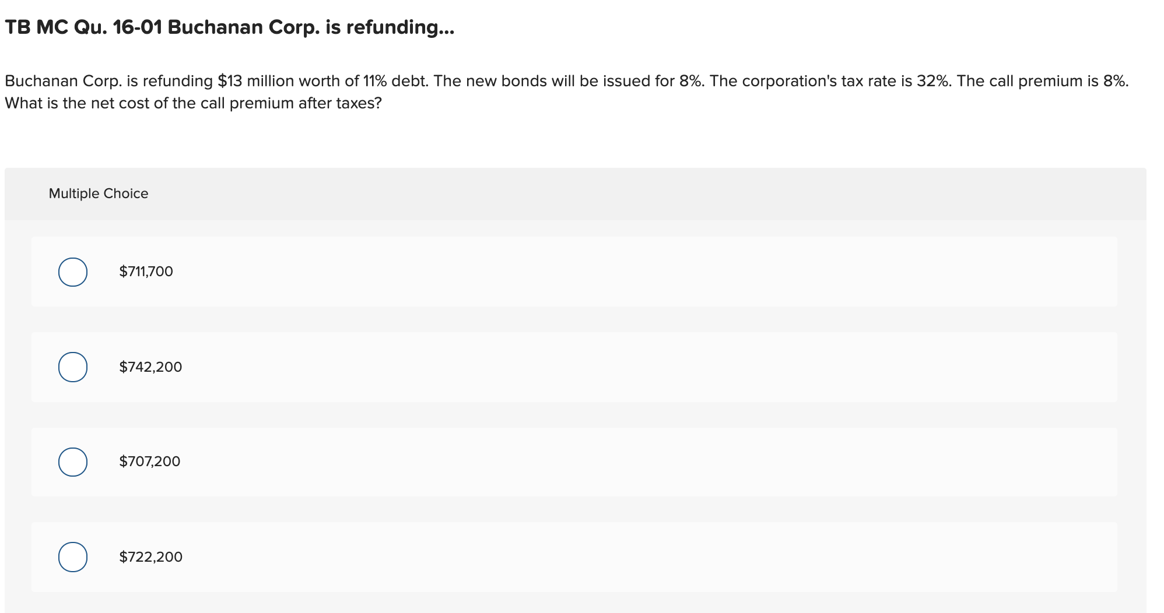1164x613 pixels.
Task: Click the $707,200 answer label
Action: [149, 461]
